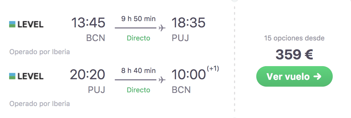Select the 13:45 outbound departure time
351x118 pixels.
[x=88, y=23]
